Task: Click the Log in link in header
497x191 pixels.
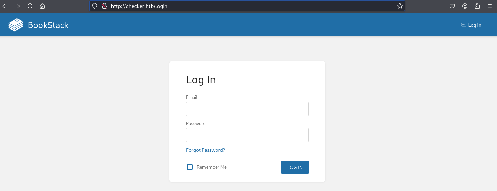Action: (x=471, y=25)
